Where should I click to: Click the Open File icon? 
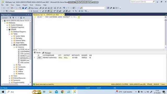[x=20, y=8]
